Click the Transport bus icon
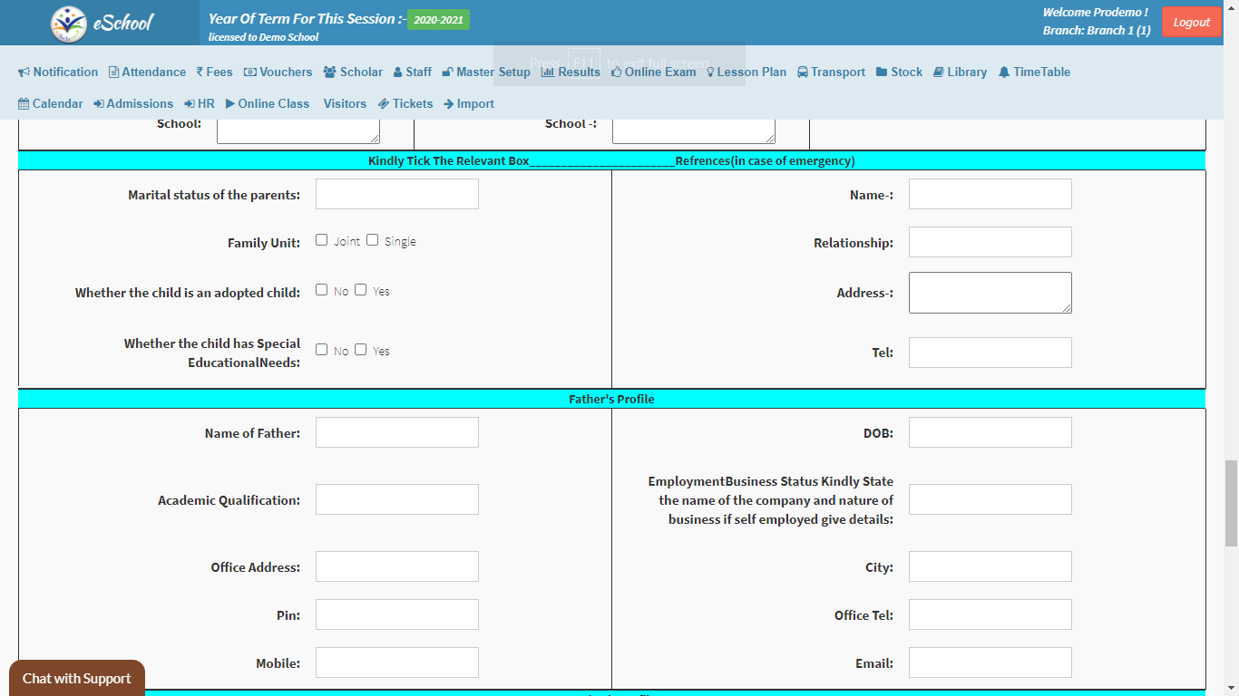The height and width of the screenshot is (696, 1239). [x=803, y=72]
